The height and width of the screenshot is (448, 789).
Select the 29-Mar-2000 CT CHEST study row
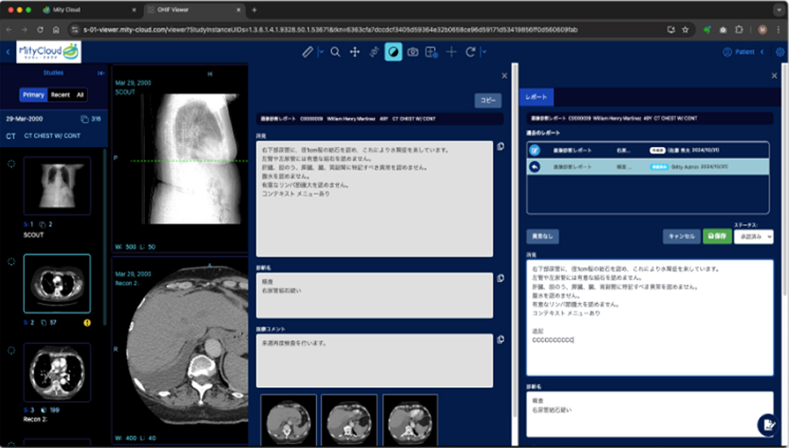(53, 127)
